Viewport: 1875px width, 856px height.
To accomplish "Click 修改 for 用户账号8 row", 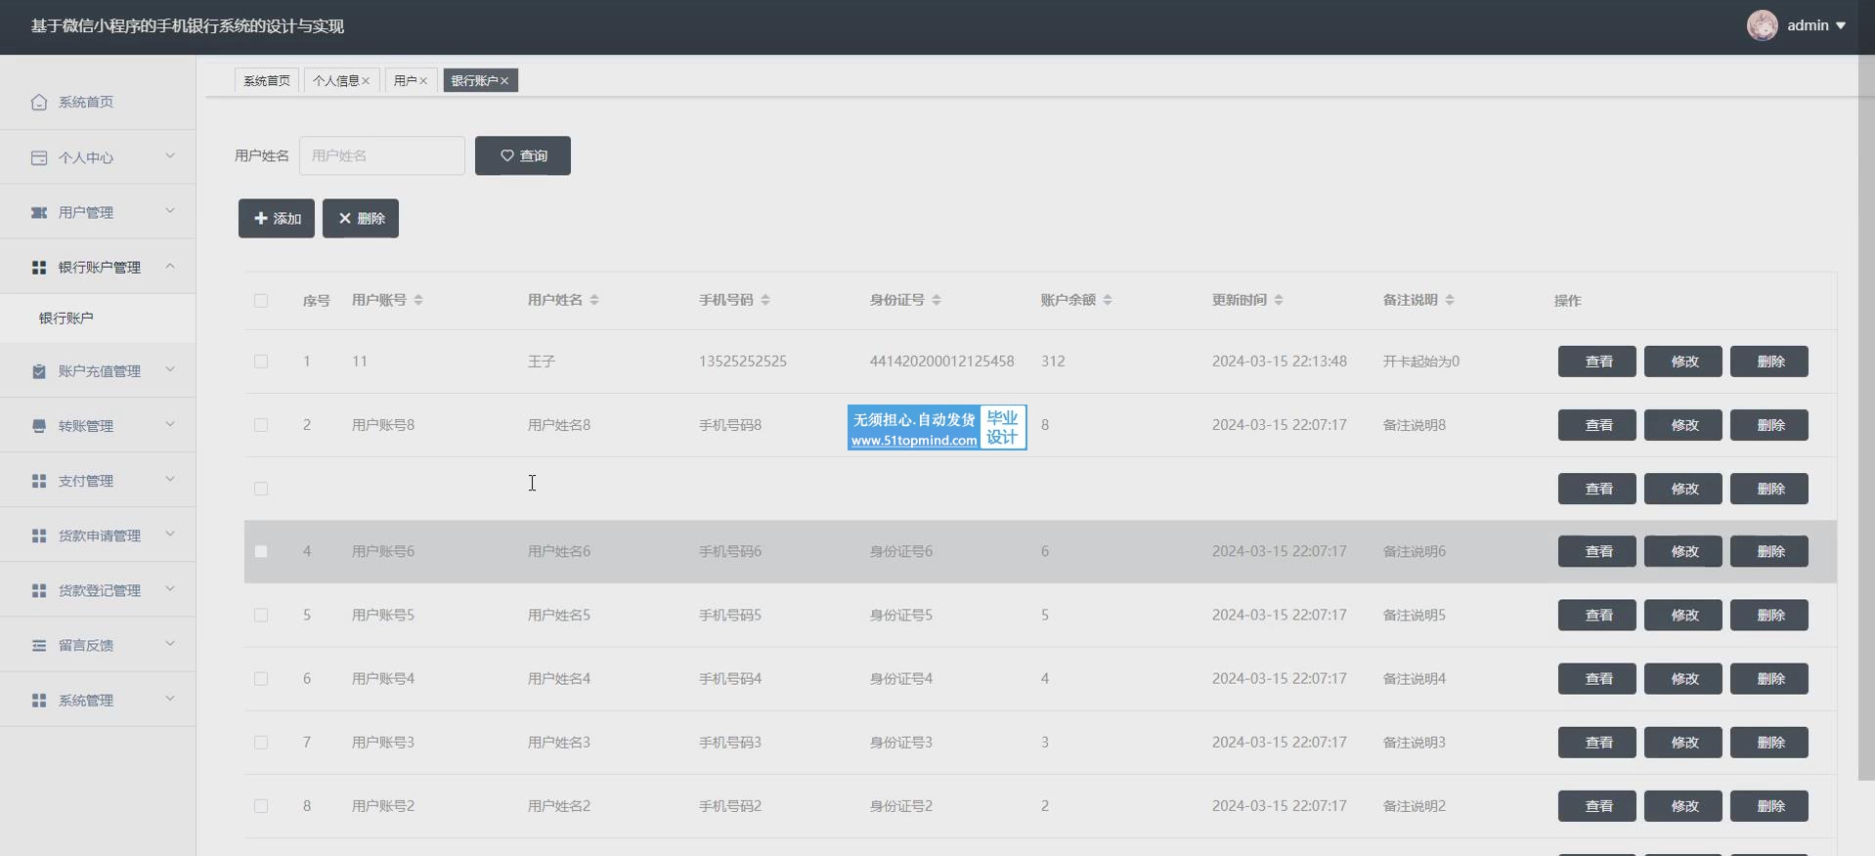I will click(1683, 425).
